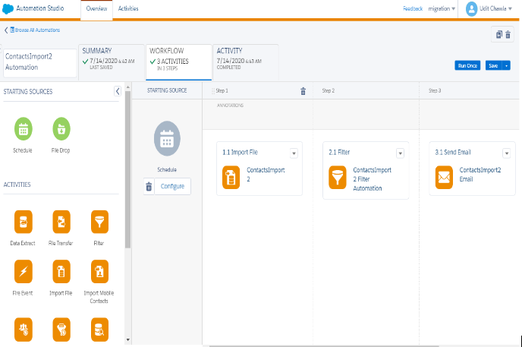The width and height of the screenshot is (522, 347).
Task: Select the Import File activity icon
Action: [x=61, y=271]
